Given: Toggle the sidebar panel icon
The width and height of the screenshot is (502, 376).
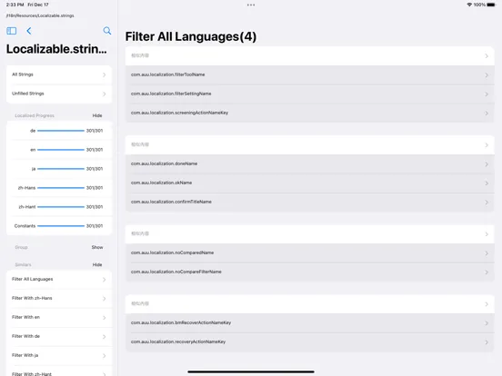Looking at the screenshot, I should click(12, 31).
